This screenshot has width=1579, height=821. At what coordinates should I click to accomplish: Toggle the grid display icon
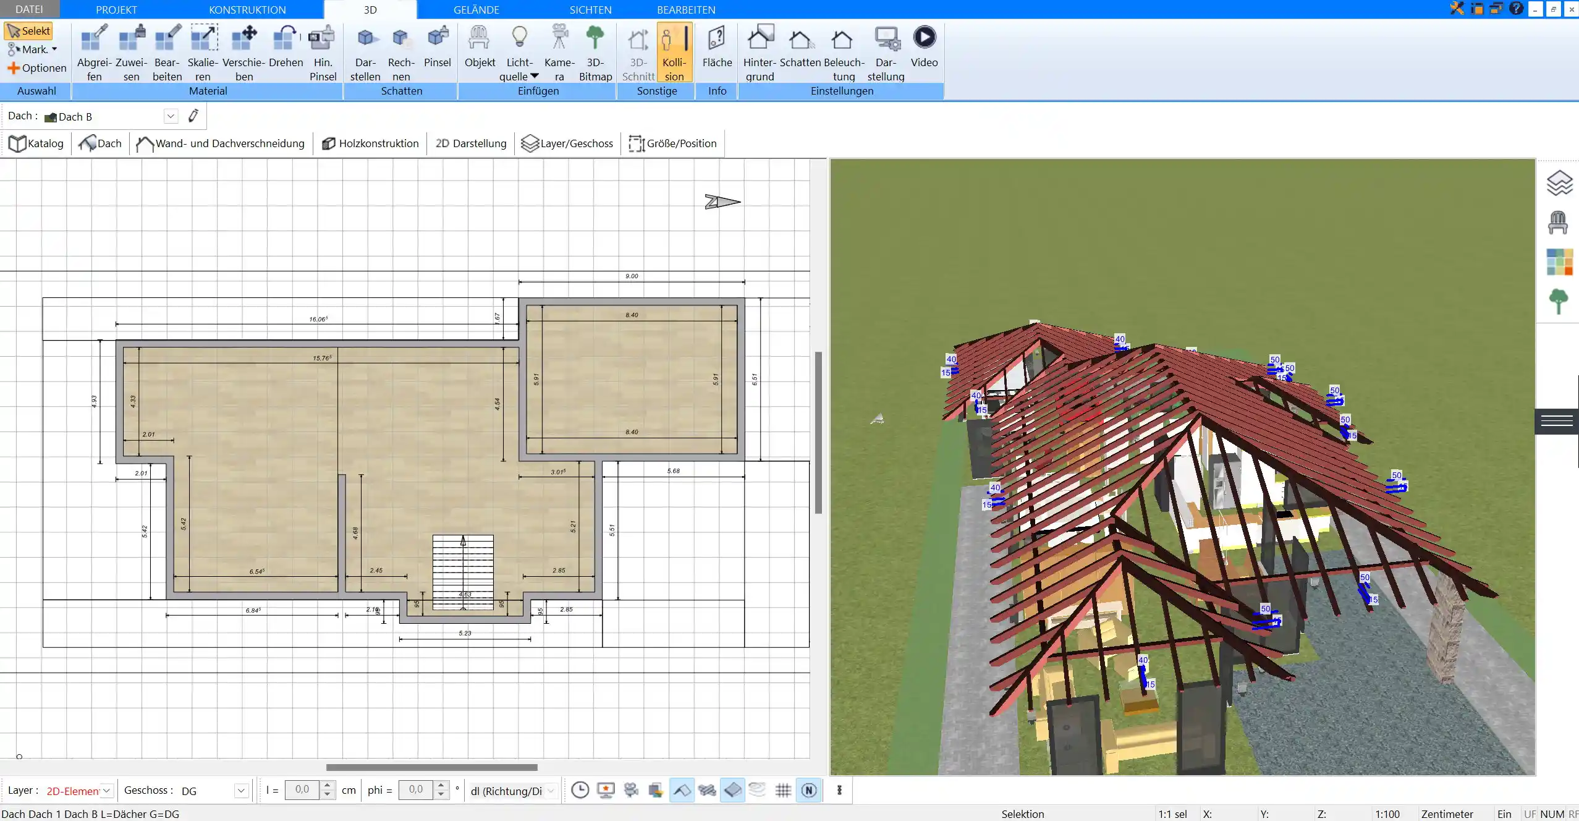783,790
